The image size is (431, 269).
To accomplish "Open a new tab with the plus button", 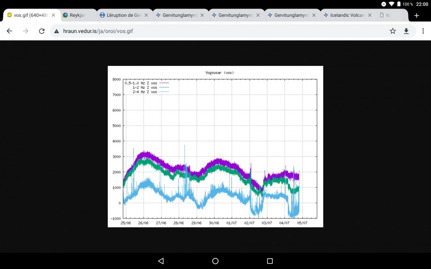I will [x=416, y=15].
